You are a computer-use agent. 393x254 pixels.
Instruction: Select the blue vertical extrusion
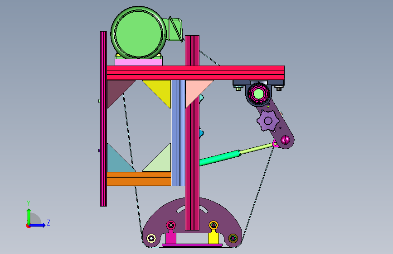[178, 133]
